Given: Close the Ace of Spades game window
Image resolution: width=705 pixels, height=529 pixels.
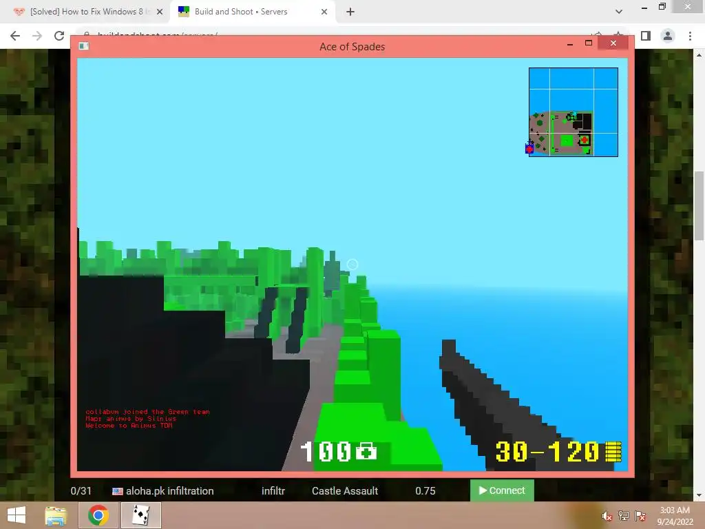Looking at the screenshot, I should [x=613, y=43].
